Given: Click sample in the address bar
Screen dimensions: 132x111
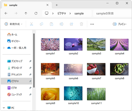Looking at the screenshot, I should pyautogui.click(x=79, y=13).
